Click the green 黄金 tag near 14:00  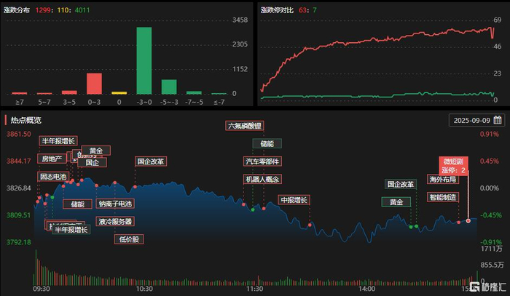pos(396,202)
